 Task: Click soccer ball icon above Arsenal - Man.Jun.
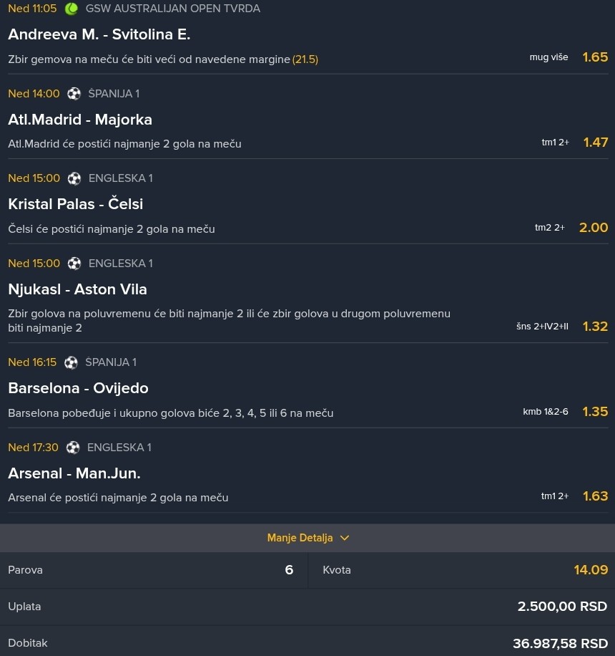pyautogui.click(x=73, y=448)
